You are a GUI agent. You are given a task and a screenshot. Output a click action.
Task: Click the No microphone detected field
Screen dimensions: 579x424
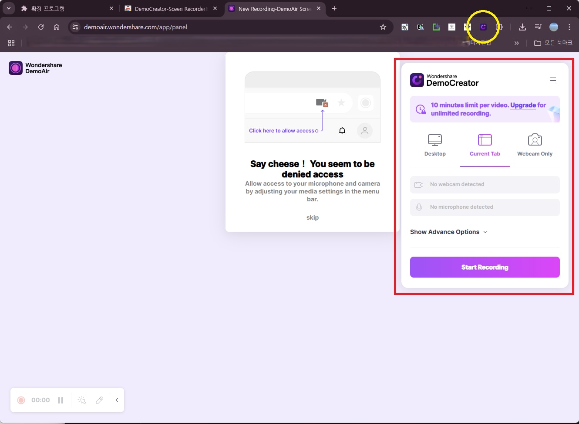pos(485,207)
